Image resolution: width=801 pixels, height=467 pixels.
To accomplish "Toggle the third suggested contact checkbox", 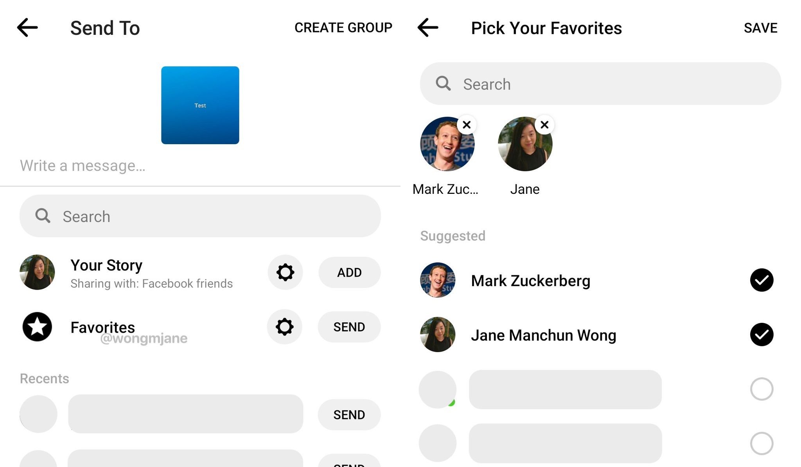I will [762, 389].
